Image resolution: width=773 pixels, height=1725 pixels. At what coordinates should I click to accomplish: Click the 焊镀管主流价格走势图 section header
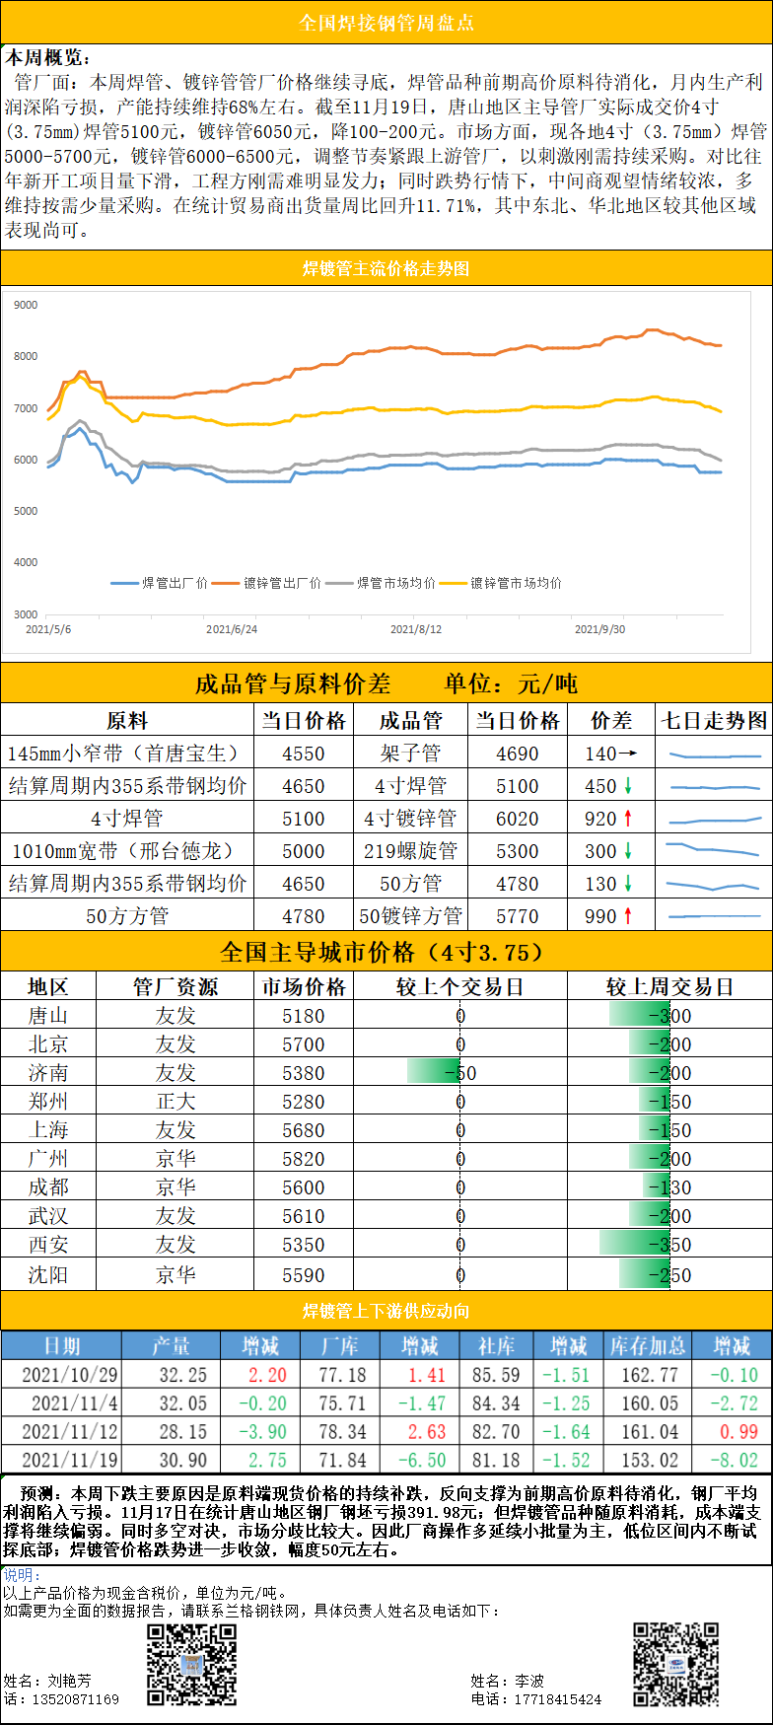pyautogui.click(x=386, y=268)
